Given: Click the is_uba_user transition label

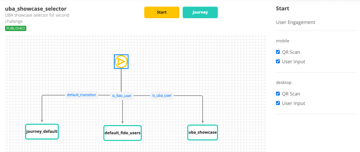Looking at the screenshot, I should click(162, 96).
